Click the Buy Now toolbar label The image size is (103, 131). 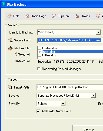tap(64, 16)
